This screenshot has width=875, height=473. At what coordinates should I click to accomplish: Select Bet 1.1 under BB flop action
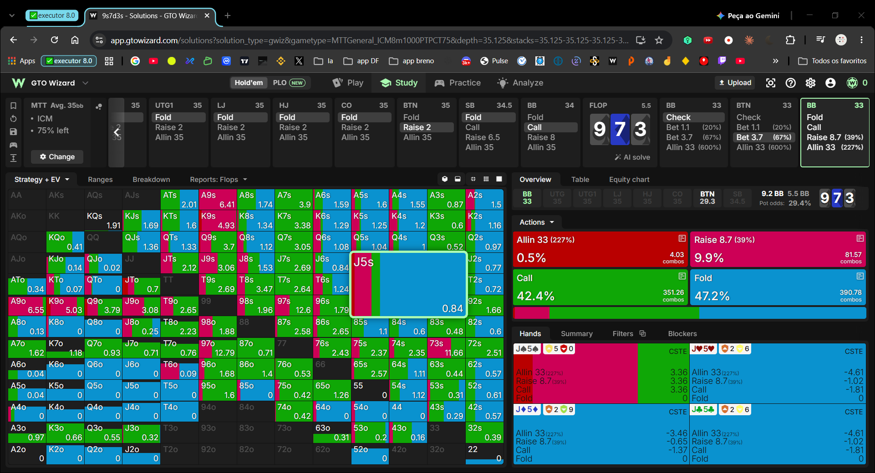693,127
